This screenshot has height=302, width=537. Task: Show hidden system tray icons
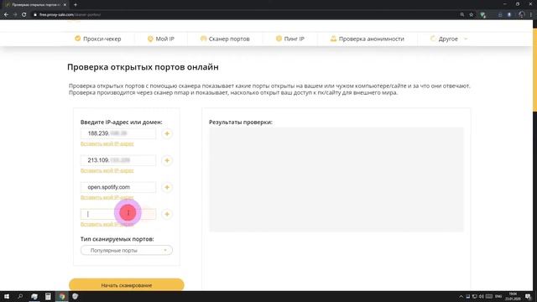(x=461, y=296)
